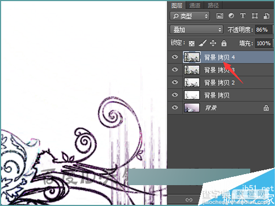
Task: Open the 叠加 blend mode dropdown
Action: pos(196,30)
